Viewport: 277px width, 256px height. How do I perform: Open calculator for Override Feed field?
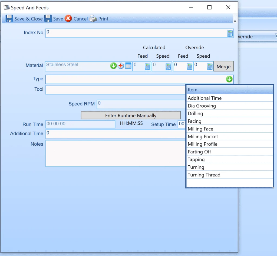click(x=190, y=67)
